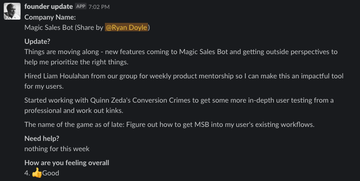Click the 'name of the game' sentence
The height and width of the screenshot is (181, 360).
[169, 125]
